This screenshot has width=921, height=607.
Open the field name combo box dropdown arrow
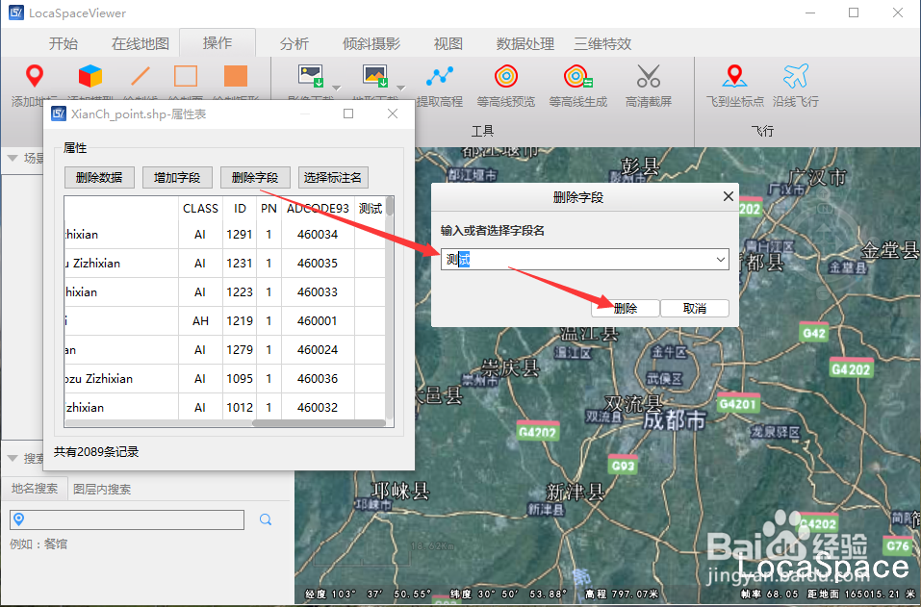(720, 260)
